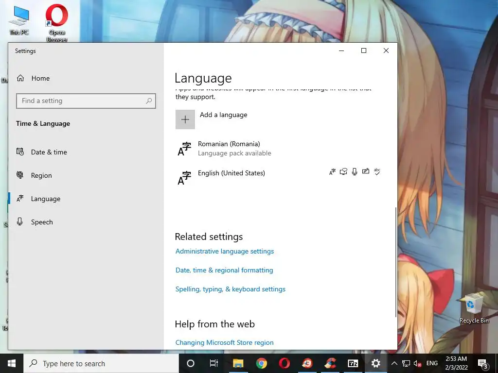
Task: Click the text-to-speech feature icon for English
Action: pyautogui.click(x=343, y=171)
